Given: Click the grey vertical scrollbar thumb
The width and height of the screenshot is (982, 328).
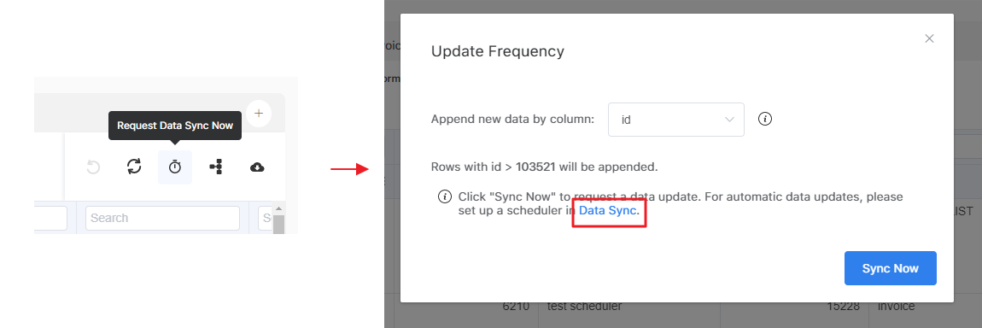Looking at the screenshot, I should pos(278,224).
